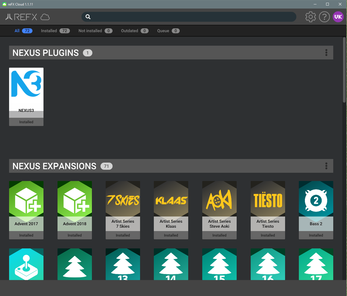
Task: Click Installed under Advent 2017
Action: tap(26, 235)
